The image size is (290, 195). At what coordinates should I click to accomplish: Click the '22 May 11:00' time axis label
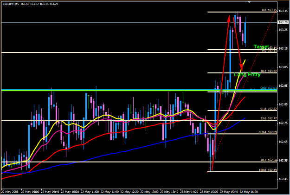(90, 192)
